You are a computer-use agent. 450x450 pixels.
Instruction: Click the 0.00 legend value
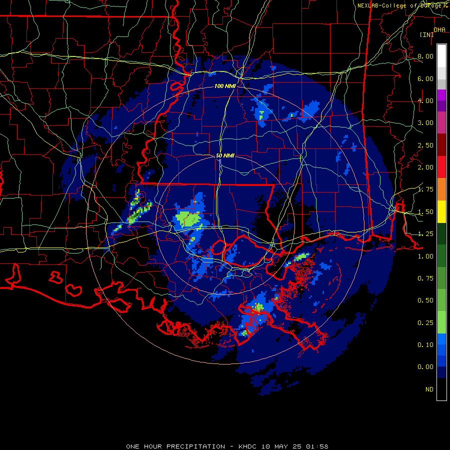[x=425, y=367]
